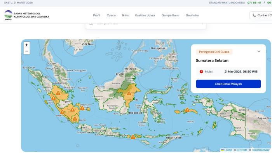Open the Gempa Bumi menu

[x=170, y=15]
